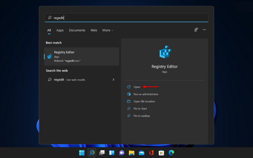Switch to the Documents tab
The width and height of the screenshot is (253, 158).
pyautogui.click(x=77, y=30)
